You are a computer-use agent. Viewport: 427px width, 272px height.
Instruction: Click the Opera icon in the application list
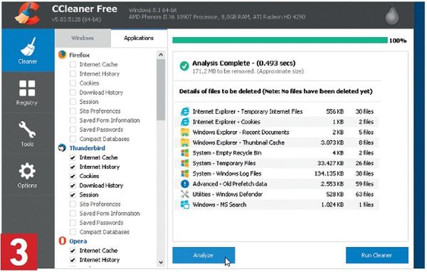click(63, 241)
